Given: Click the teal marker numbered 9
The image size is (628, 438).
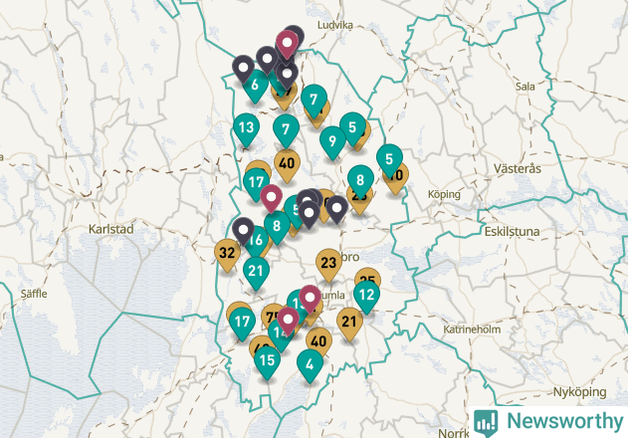Looking at the screenshot, I should 332,141.
